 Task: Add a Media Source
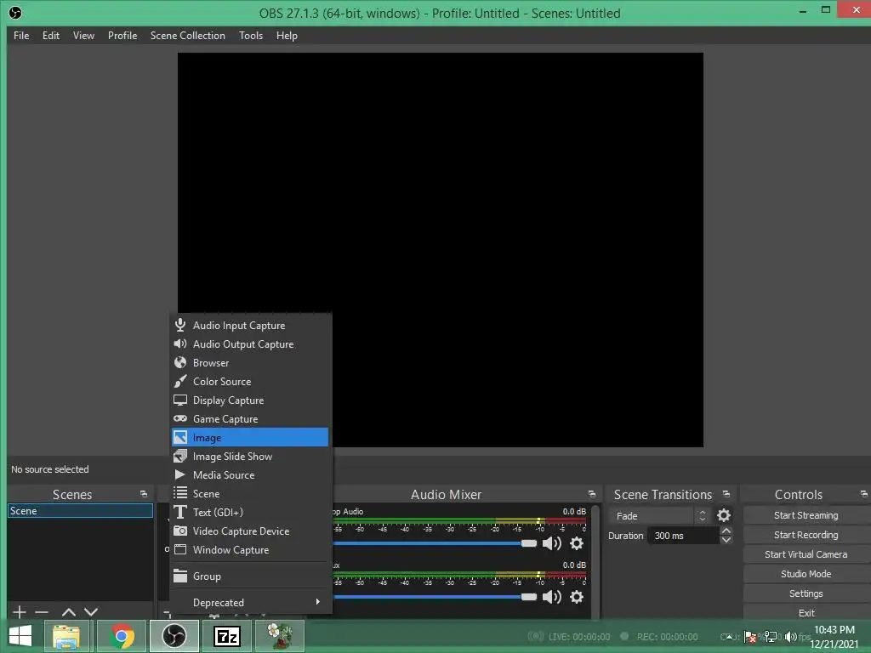250,474
